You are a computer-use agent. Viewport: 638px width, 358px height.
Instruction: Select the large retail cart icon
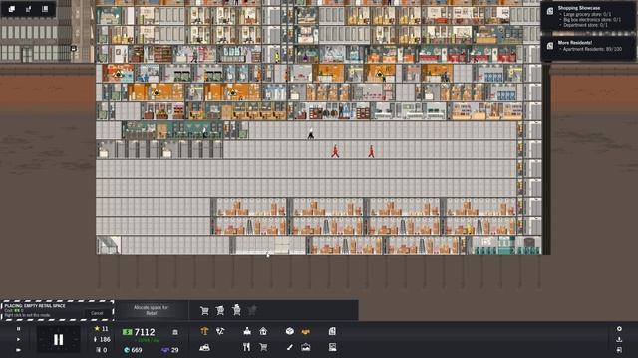pos(236,310)
